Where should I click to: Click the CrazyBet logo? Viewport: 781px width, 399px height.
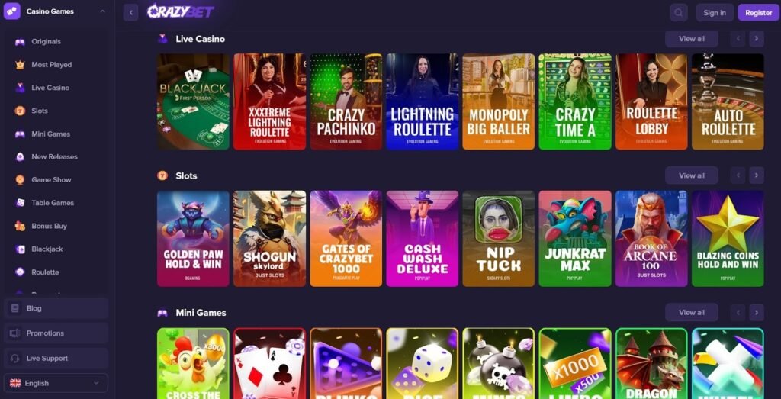click(180, 11)
